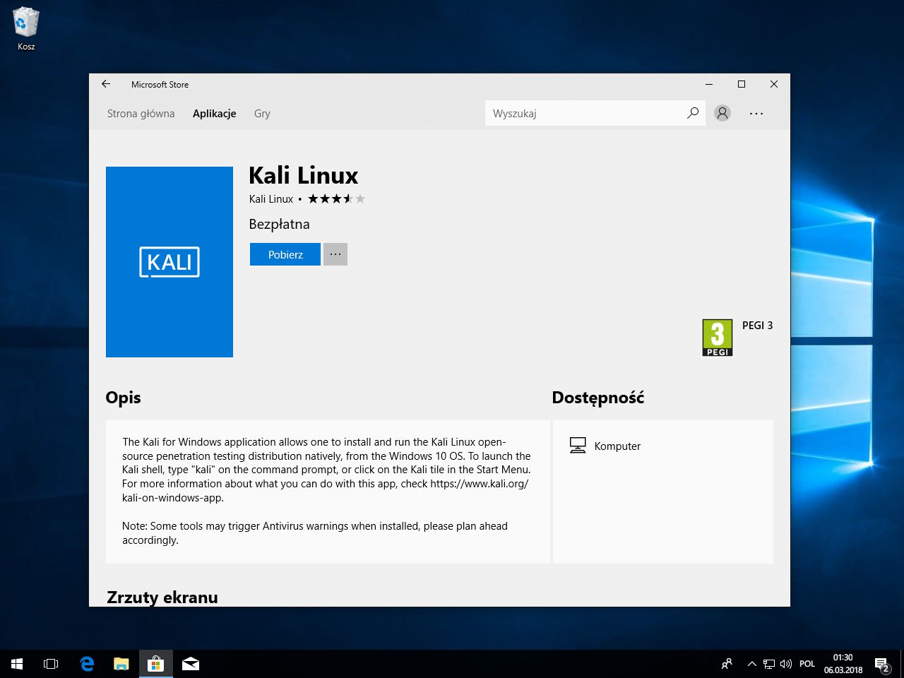This screenshot has width=904, height=678.
Task: Click the Komputer device icon under Dostępność
Action: [578, 445]
